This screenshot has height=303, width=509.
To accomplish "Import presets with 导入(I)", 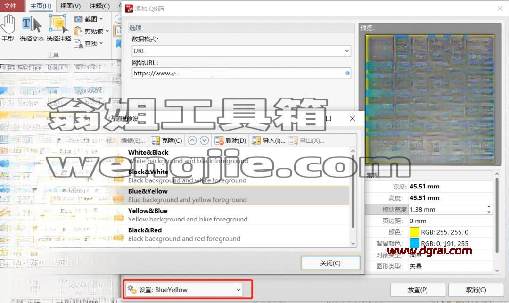I will click(269, 140).
